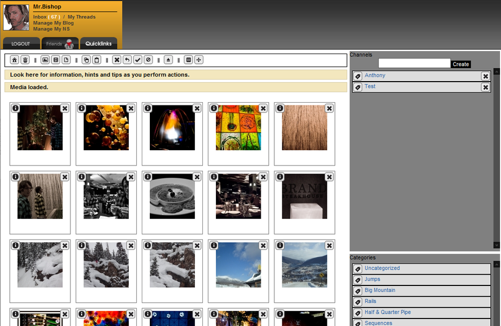Remove the blue sky lodge photo
This screenshot has width=501, height=326.
tap(263, 245)
